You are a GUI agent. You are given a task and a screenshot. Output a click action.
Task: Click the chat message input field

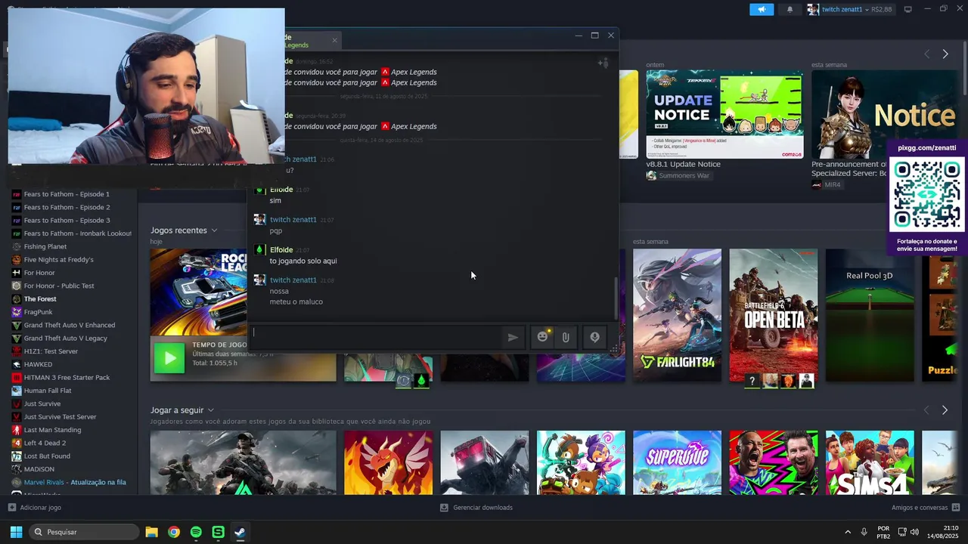375,337
